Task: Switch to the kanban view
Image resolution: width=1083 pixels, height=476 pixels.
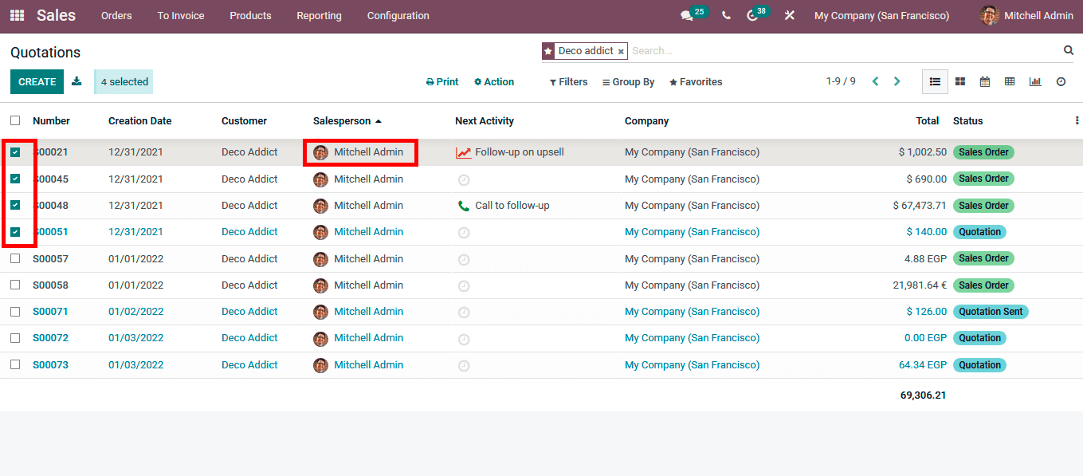Action: click(x=959, y=81)
